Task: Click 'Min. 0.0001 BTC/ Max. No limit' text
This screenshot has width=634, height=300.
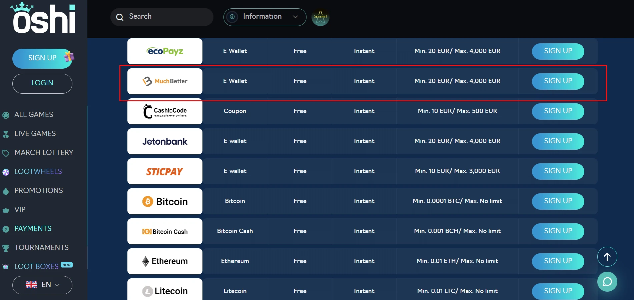Action: [457, 201]
